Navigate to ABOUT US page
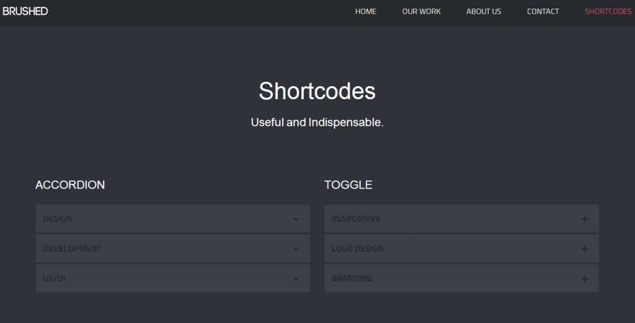Screen dimensions: 635x323 483,11
